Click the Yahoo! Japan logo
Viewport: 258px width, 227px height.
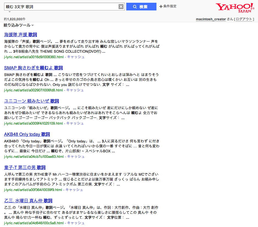click(x=235, y=8)
